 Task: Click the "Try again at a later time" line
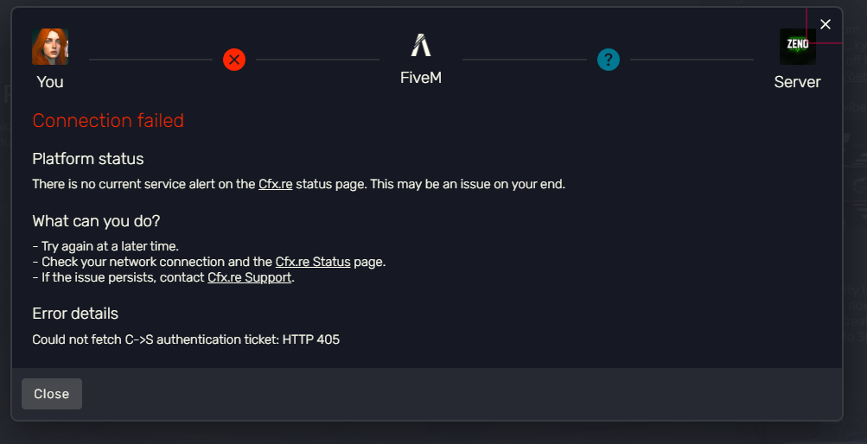coord(105,246)
